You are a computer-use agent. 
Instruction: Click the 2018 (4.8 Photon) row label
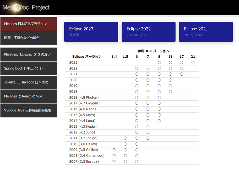[84, 97]
